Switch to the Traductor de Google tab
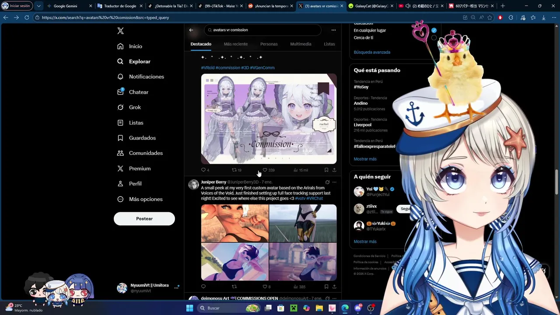Viewport: 560px width, 315px height. click(119, 6)
